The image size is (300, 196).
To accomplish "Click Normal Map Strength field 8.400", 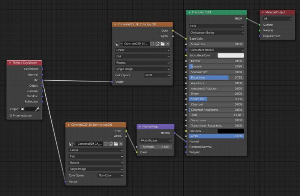I will click(x=156, y=147).
